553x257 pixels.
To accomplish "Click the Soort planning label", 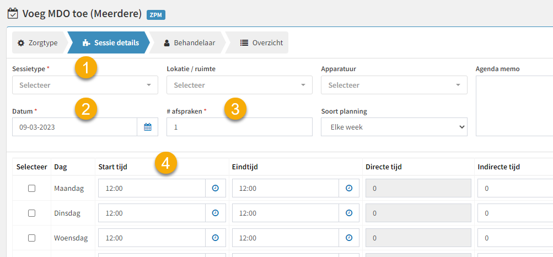I will tap(344, 111).
